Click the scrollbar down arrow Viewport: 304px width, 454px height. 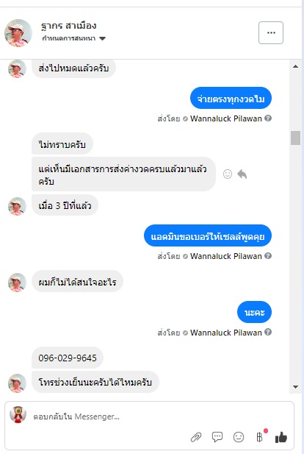295,387
